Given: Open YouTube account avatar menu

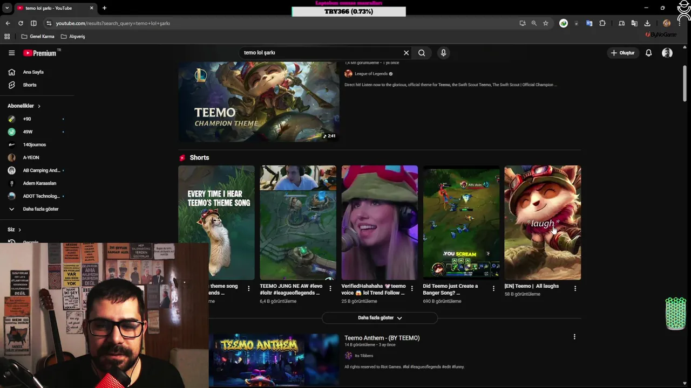Looking at the screenshot, I should 667,53.
